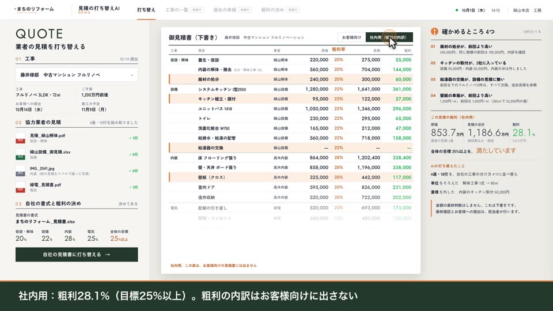Click the 壁紙（クロス）row name
Screen dimensions: 553x311
(x=211, y=177)
